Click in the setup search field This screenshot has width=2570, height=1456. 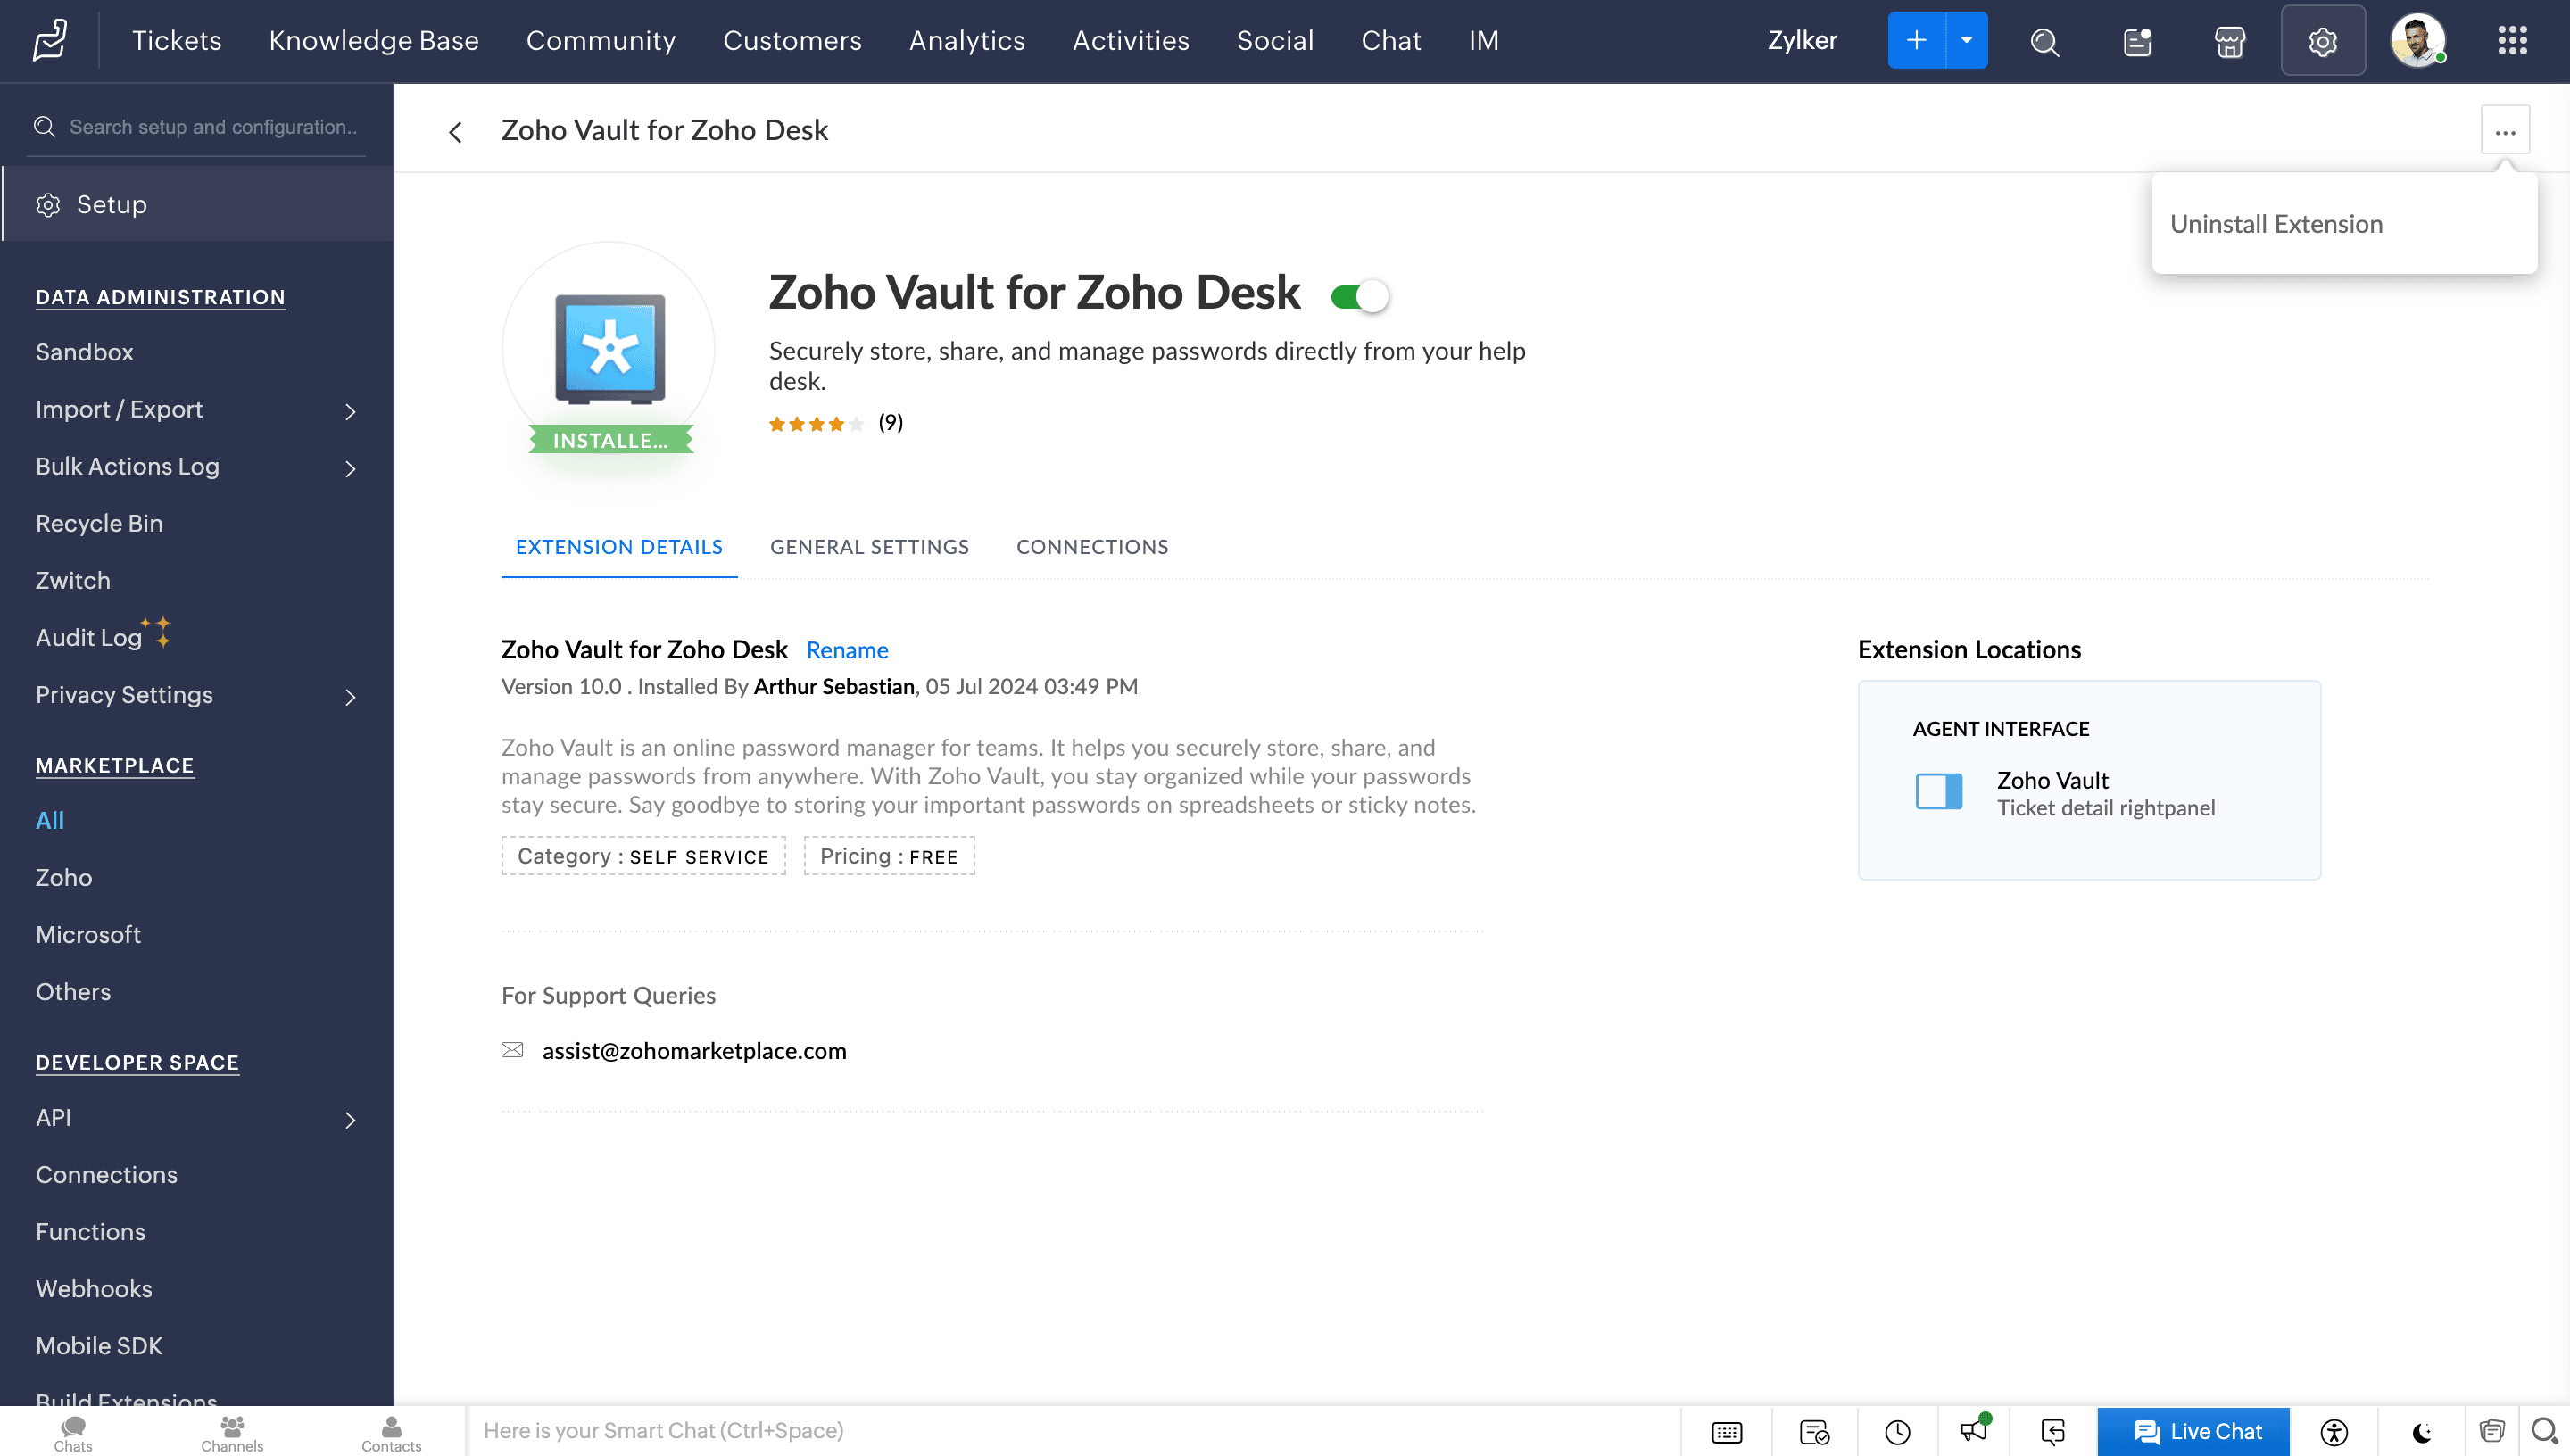click(213, 127)
